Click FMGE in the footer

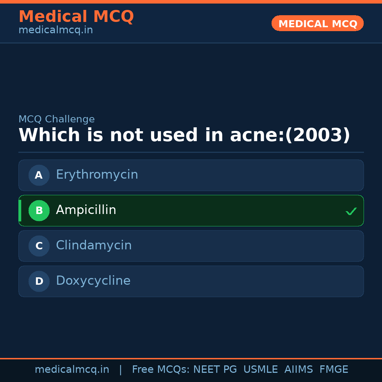point(334,370)
